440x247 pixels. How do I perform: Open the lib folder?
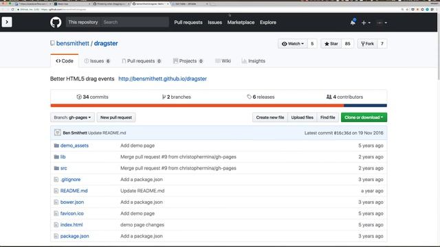tap(63, 157)
